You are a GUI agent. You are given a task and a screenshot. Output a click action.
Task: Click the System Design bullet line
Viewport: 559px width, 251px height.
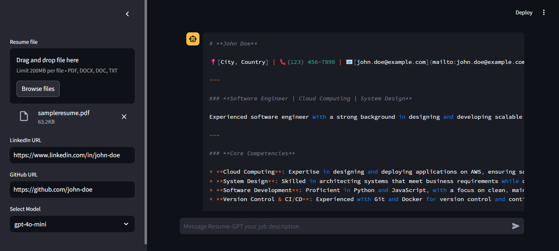click(367, 181)
